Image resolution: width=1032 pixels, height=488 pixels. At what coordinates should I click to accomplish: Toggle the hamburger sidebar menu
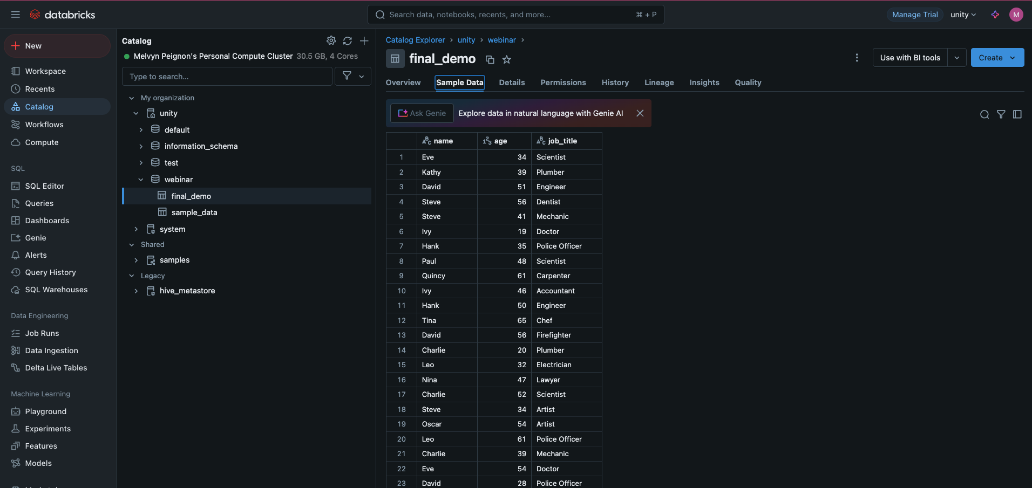click(16, 15)
